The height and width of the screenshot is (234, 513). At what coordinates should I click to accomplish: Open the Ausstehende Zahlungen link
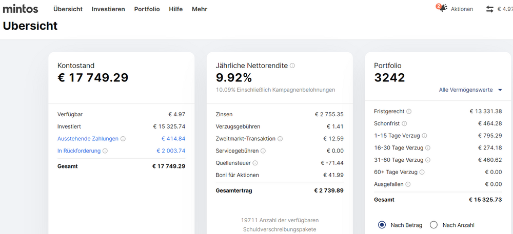coord(88,139)
